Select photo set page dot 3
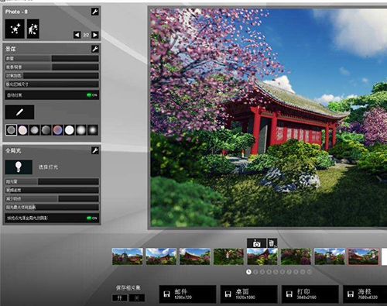 click(262, 272)
